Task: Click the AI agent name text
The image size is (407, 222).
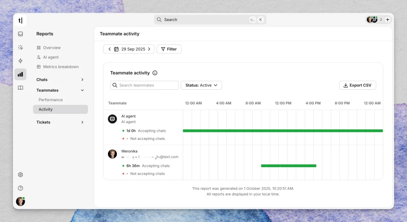Action: coord(128,116)
